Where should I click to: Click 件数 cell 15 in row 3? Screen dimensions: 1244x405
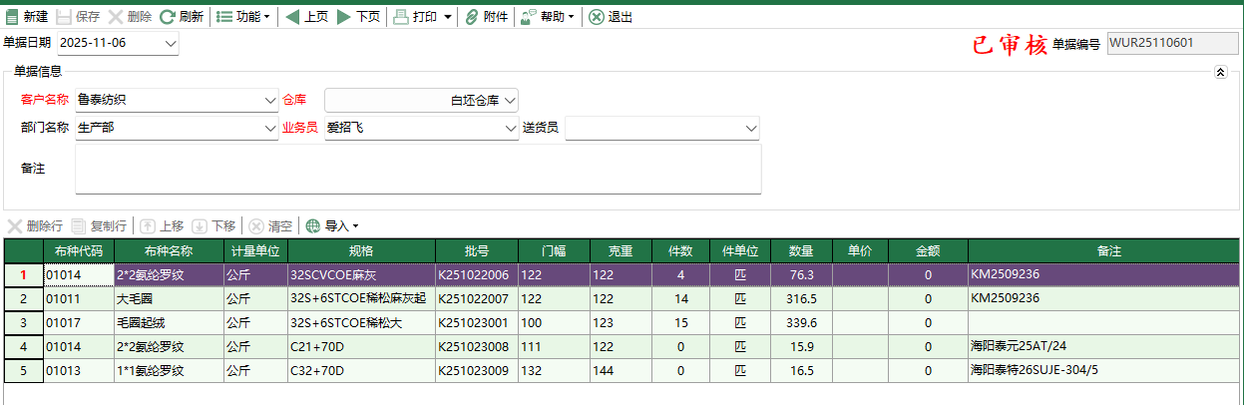click(680, 322)
